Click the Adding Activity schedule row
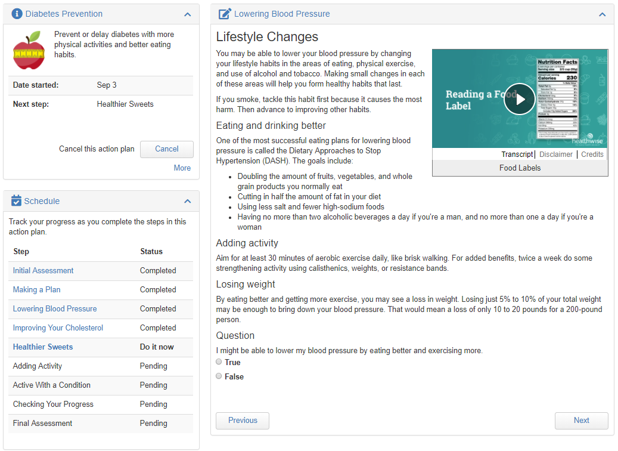This screenshot has height=451, width=618. pyautogui.click(x=101, y=366)
